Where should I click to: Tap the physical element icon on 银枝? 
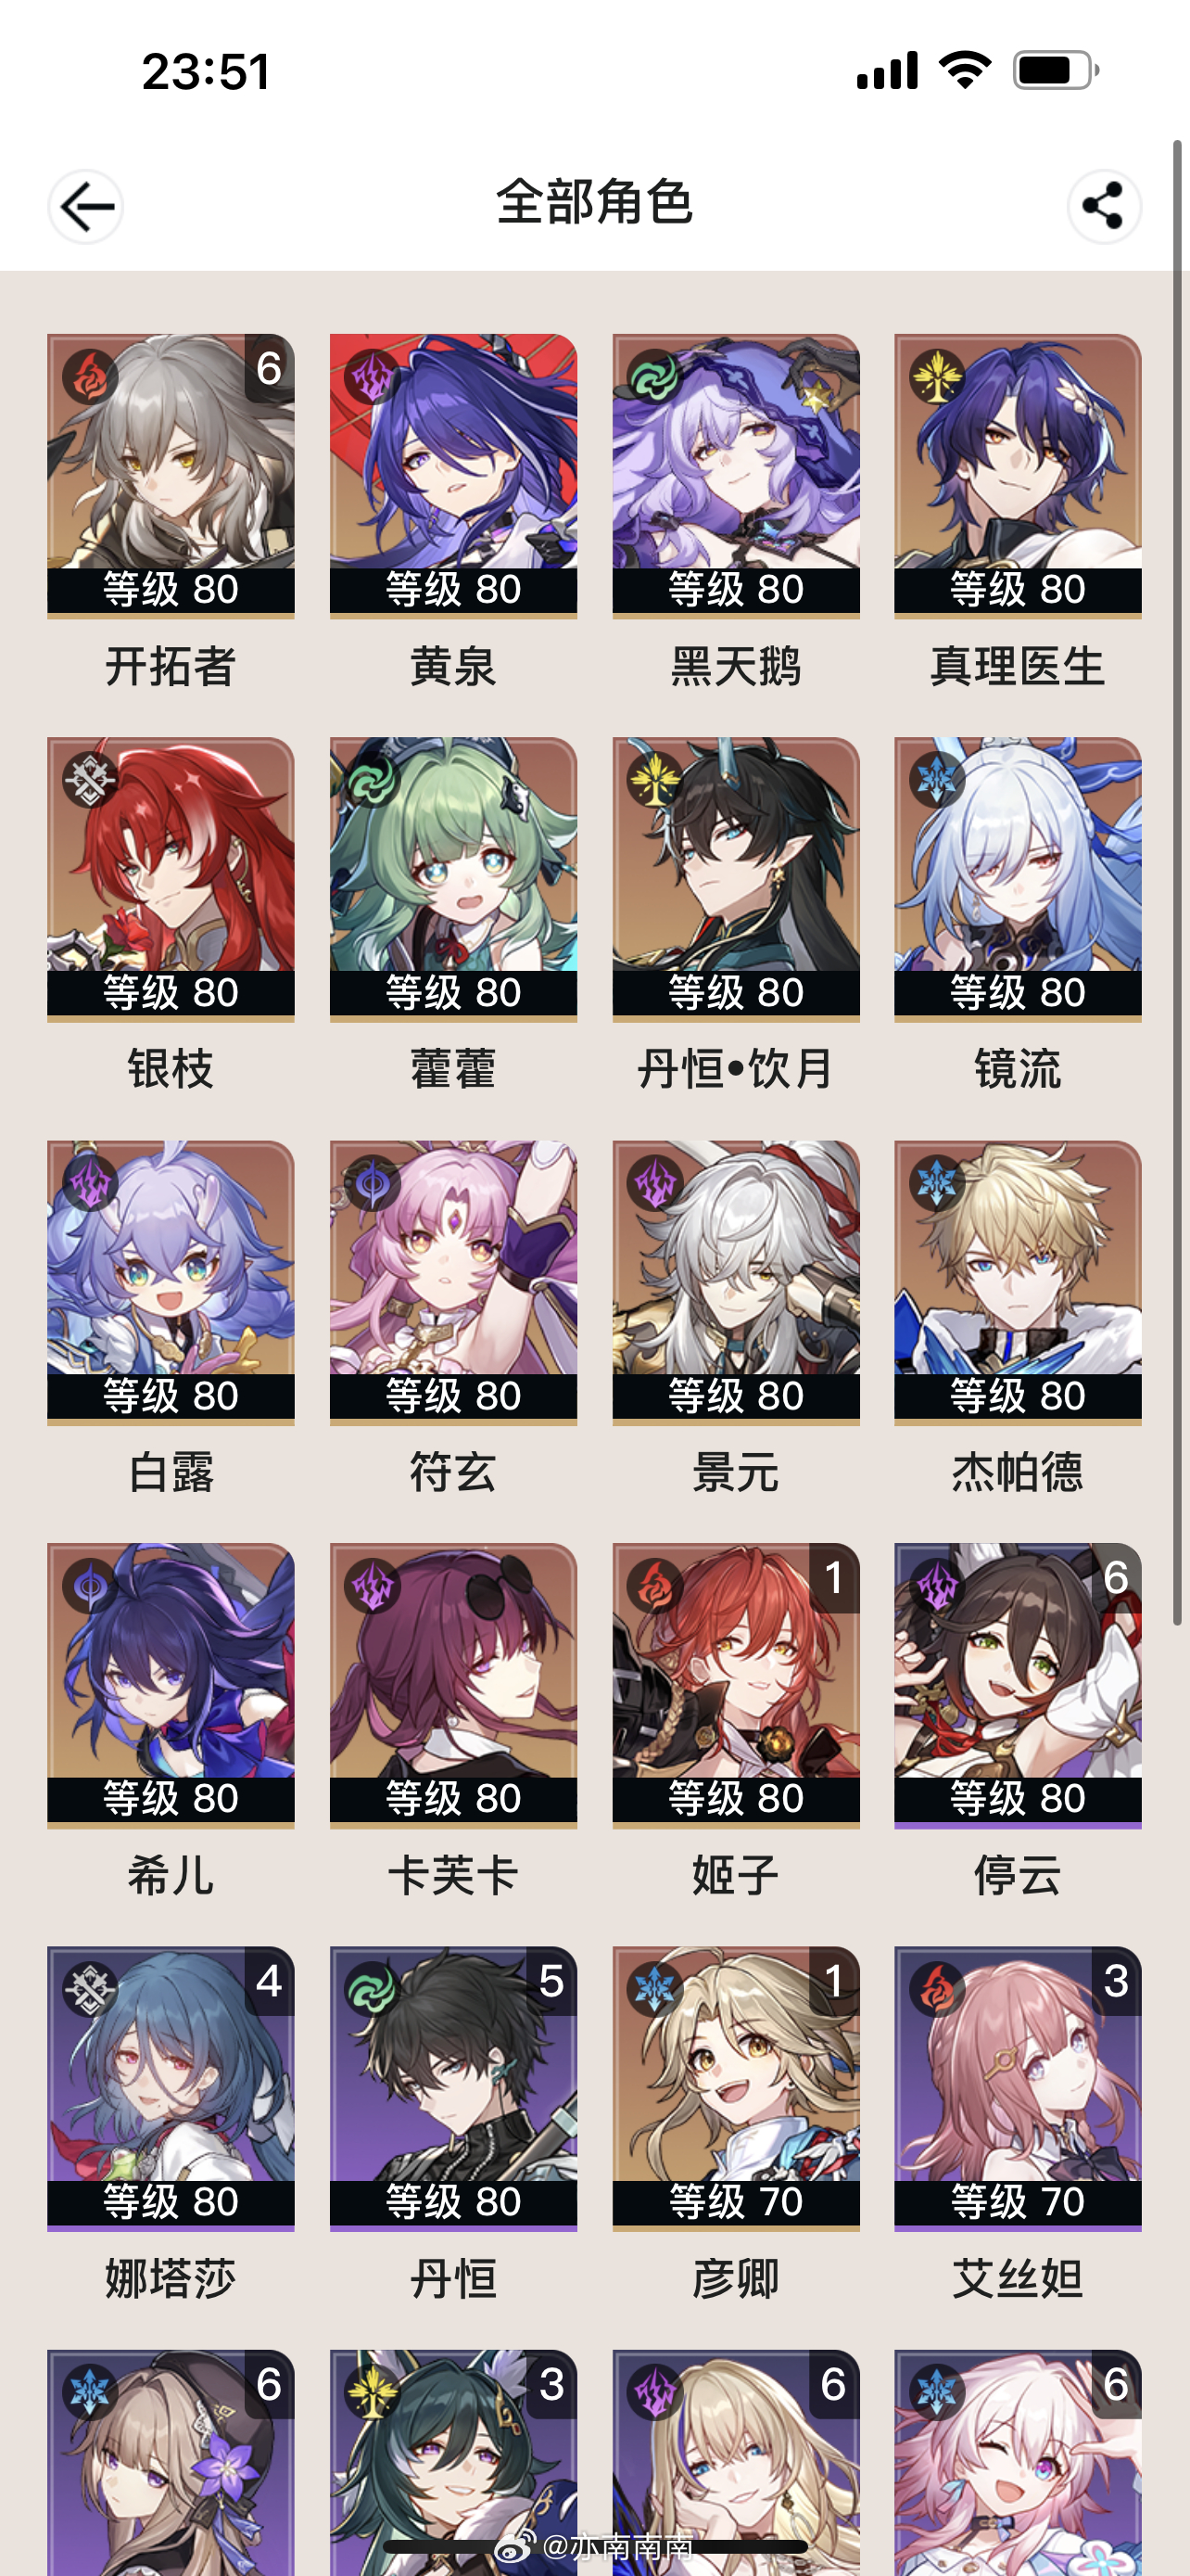[90, 779]
